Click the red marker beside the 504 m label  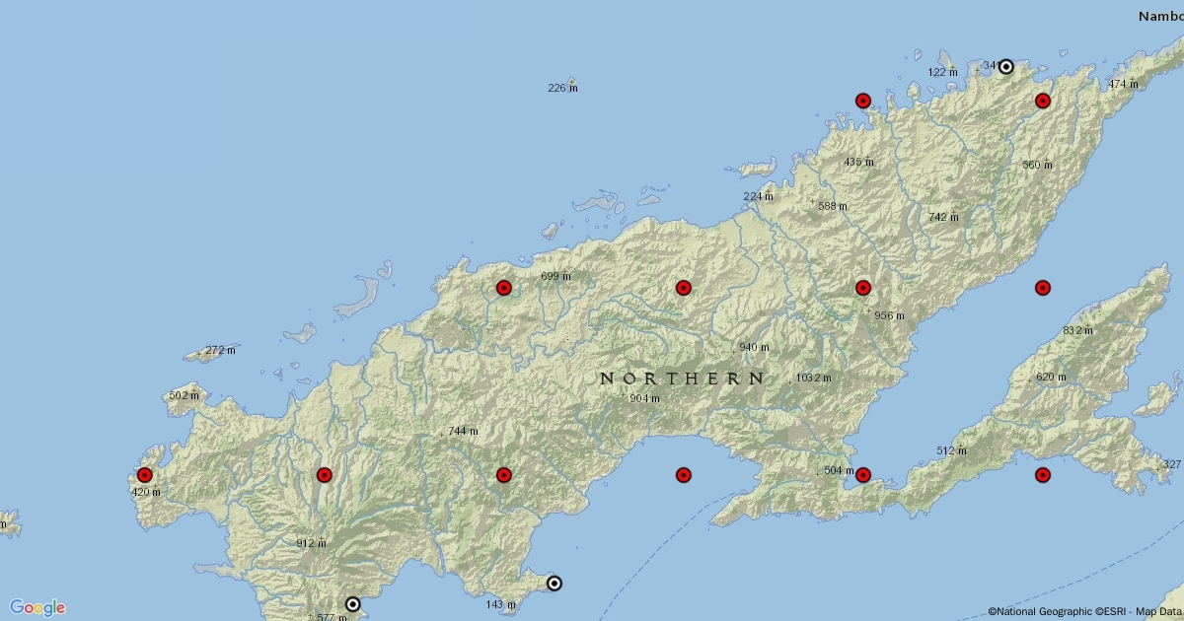pyautogui.click(x=863, y=475)
